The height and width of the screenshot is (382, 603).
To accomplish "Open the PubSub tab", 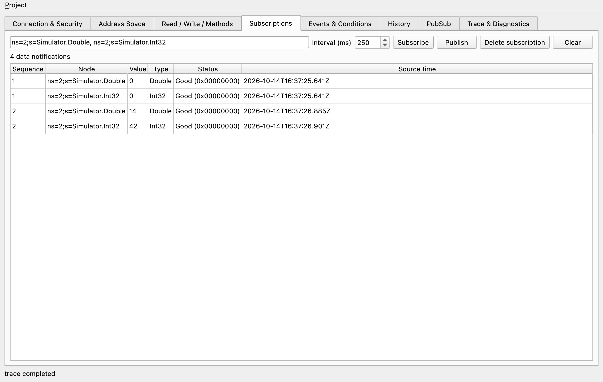I will click(x=439, y=24).
